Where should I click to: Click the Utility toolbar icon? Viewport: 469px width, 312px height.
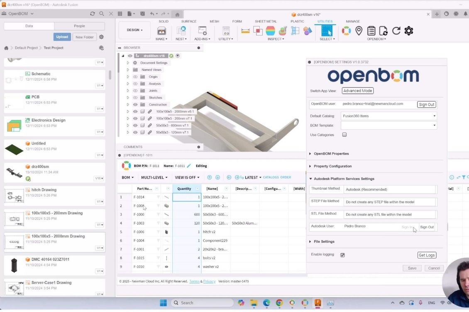point(226,31)
